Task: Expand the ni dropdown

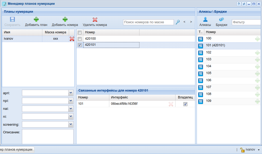Action: coord(71,116)
